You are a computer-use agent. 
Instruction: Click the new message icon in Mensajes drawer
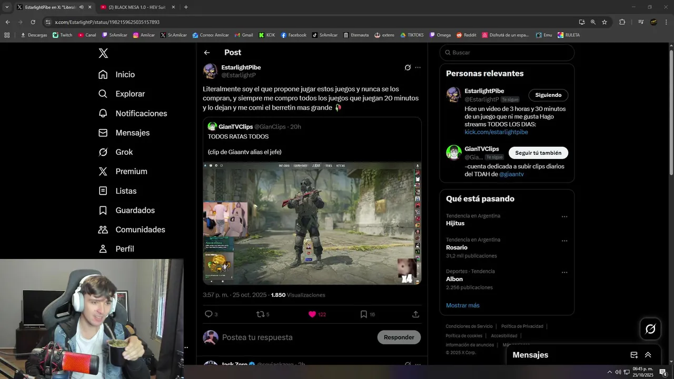point(634,355)
